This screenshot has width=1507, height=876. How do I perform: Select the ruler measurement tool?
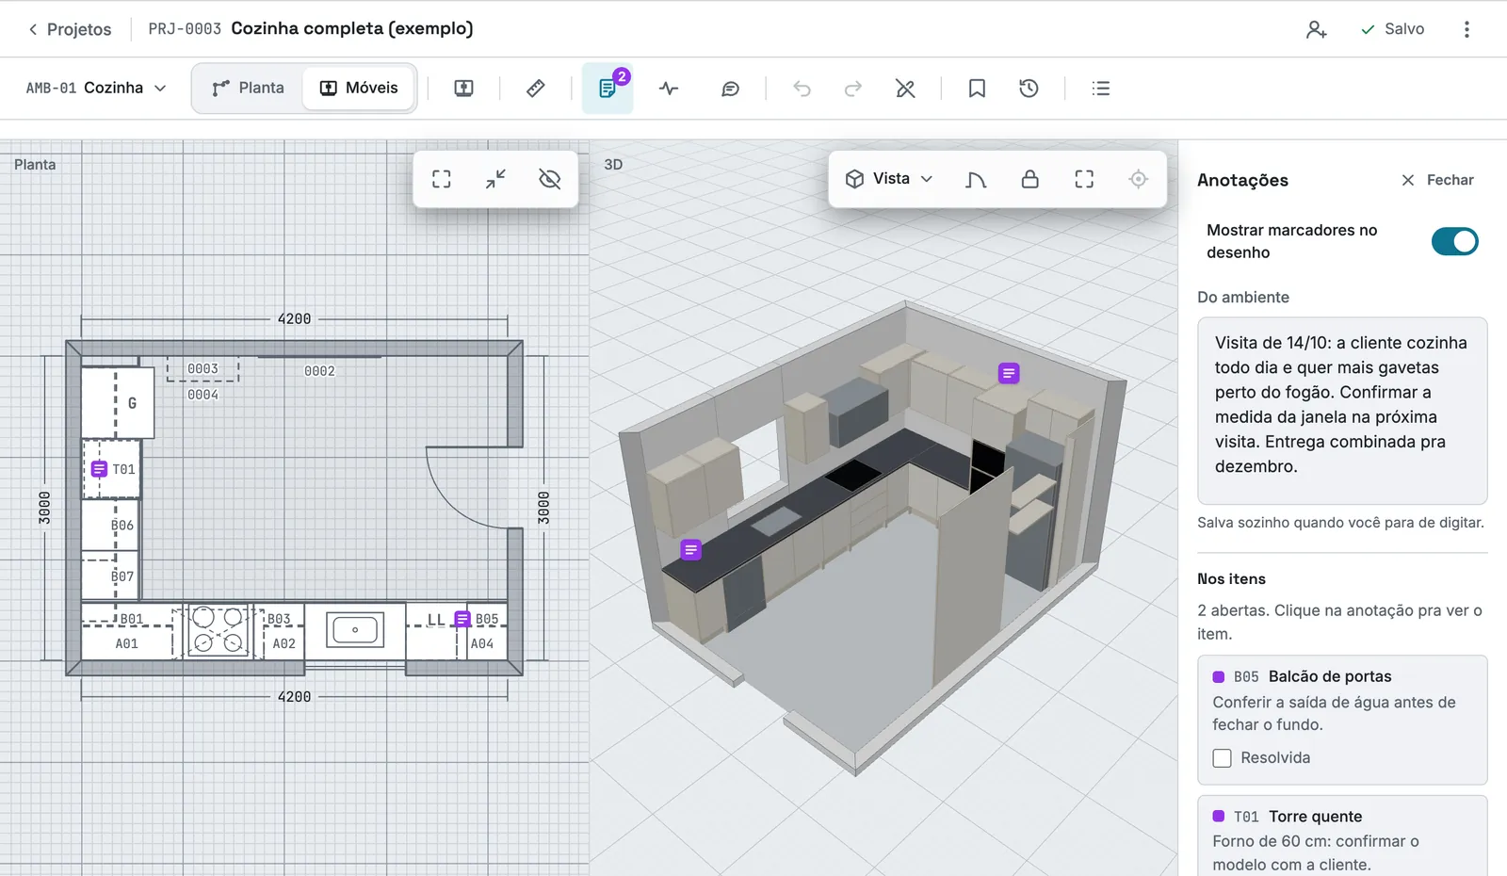pyautogui.click(x=535, y=89)
